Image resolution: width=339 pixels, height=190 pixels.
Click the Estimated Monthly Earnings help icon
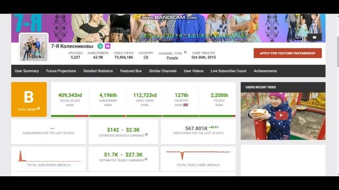click(x=147, y=135)
